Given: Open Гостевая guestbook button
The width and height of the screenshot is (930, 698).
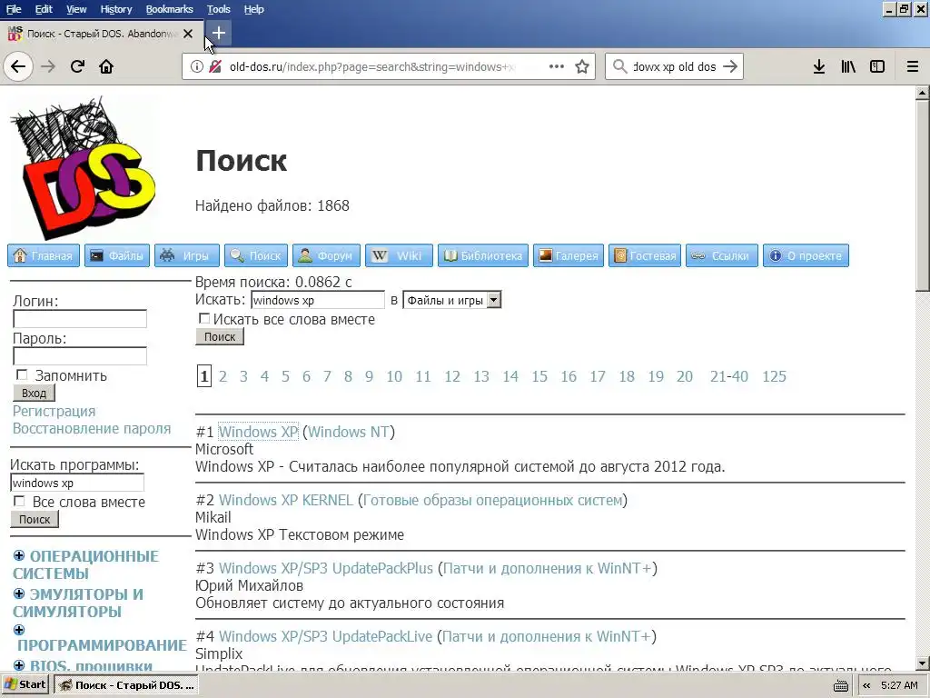Looking at the screenshot, I should point(645,255).
